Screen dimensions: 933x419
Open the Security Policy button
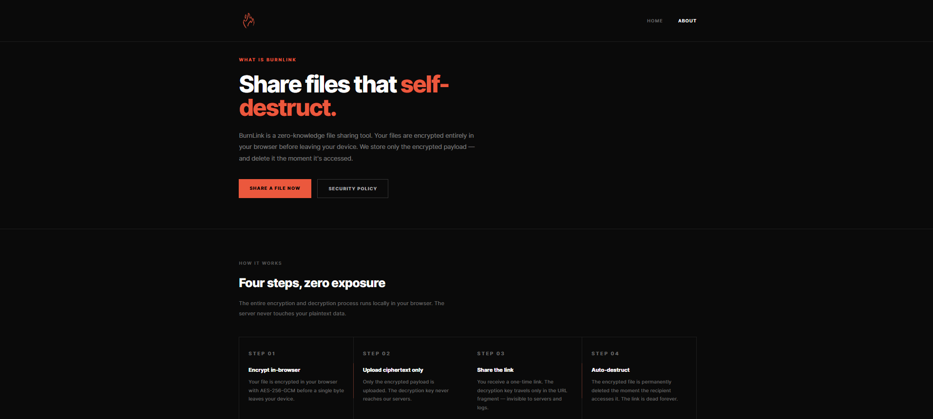pos(353,188)
